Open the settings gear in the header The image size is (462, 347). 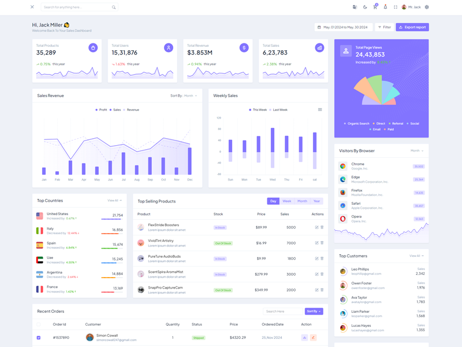click(x=427, y=7)
